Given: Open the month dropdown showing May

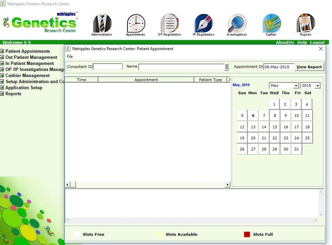Looking at the screenshot, I should click(296, 86).
